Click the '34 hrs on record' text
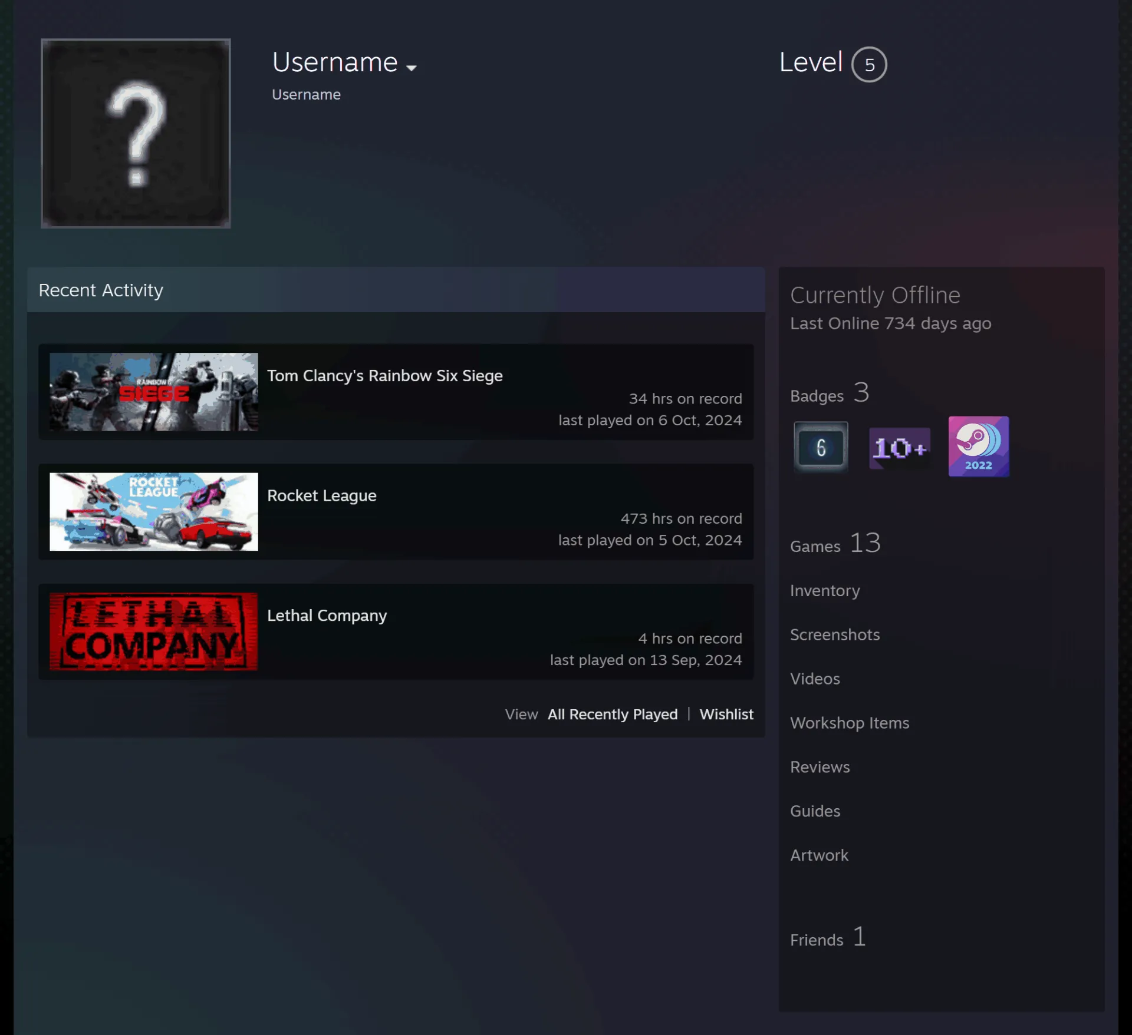This screenshot has height=1035, width=1132. (685, 399)
